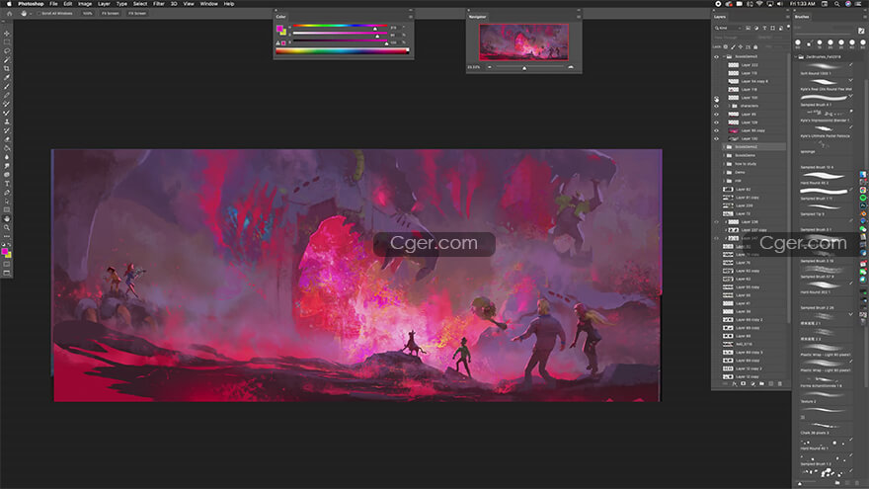Open the Filter menu
The height and width of the screenshot is (489, 869).
click(x=159, y=4)
